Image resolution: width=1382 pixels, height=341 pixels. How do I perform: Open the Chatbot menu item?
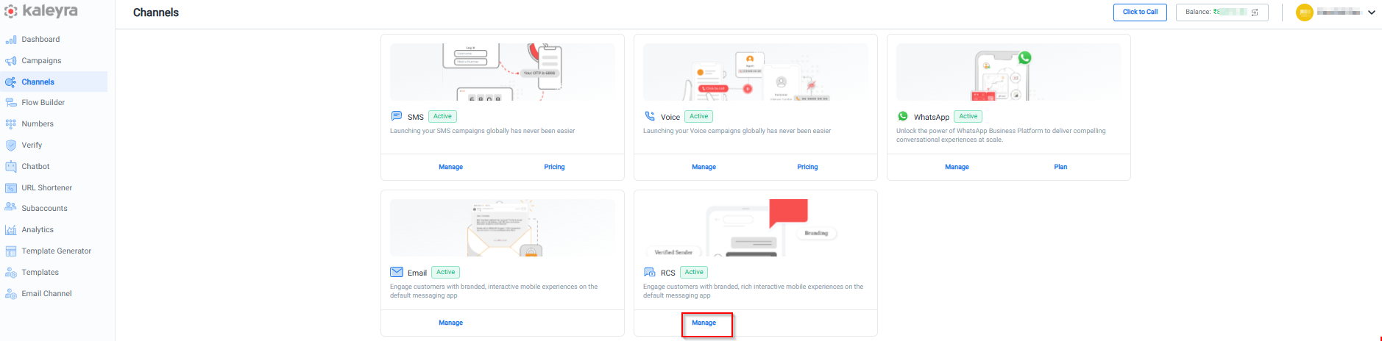(x=35, y=167)
